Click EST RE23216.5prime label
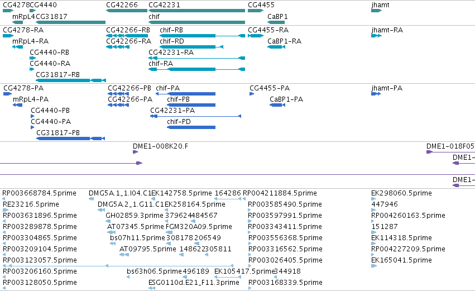 pyautogui.click(x=31, y=204)
